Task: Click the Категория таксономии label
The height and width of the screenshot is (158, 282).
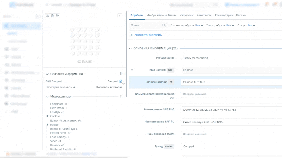Action: click(60, 87)
